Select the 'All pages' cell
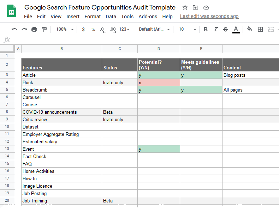 (x=250, y=90)
